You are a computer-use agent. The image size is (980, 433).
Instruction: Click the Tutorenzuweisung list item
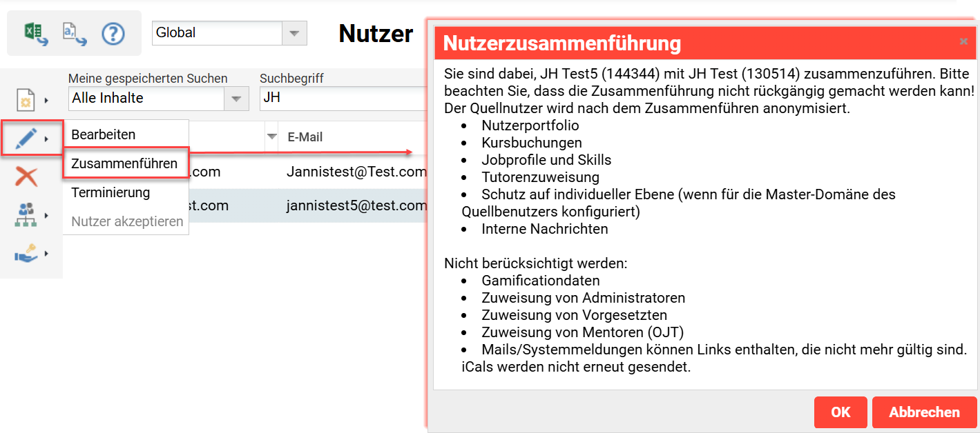point(540,177)
